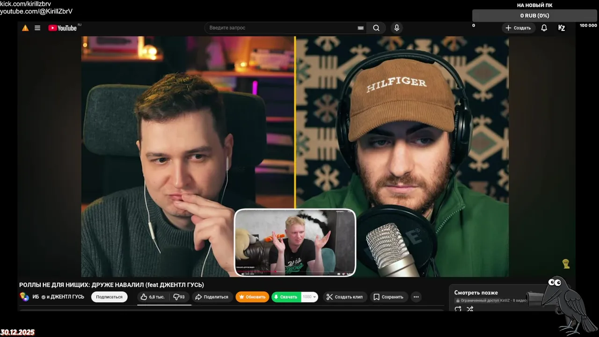Screen dimensions: 599x337
Task: Click the kick.com/kirillzbrv overlay text
Action: click(x=26, y=4)
